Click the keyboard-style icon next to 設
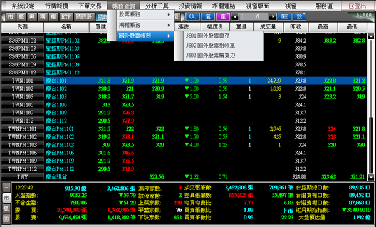This screenshot has width=376, height=227. pos(285,16)
